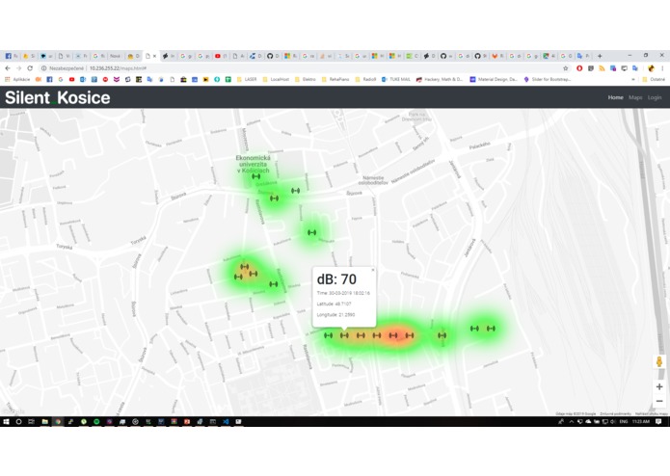Open Visual Studio Code from taskbar

click(x=226, y=421)
